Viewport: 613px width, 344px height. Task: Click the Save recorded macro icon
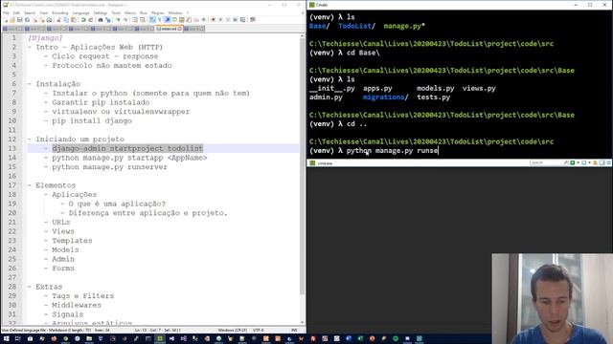tap(242, 19)
